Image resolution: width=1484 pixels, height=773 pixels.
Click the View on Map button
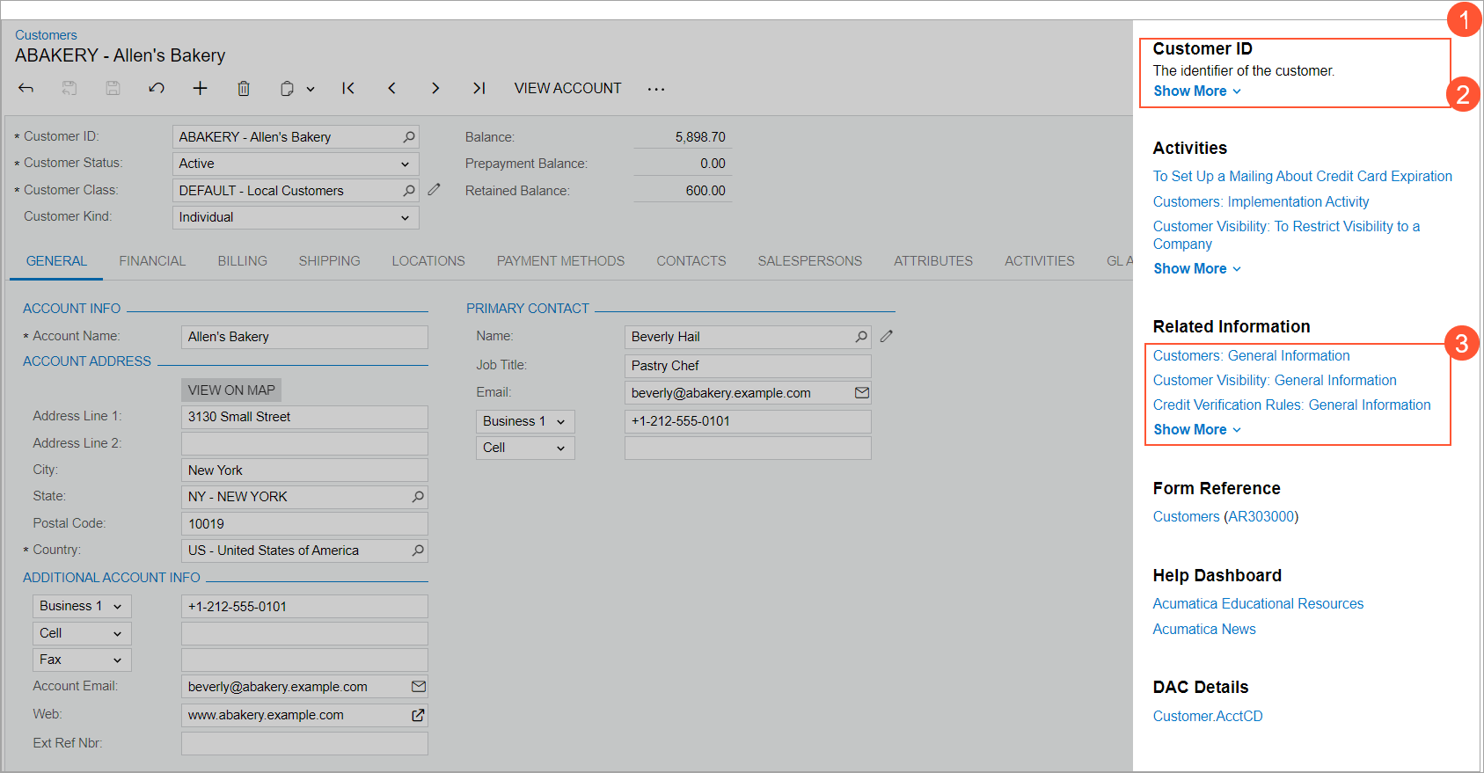click(231, 390)
